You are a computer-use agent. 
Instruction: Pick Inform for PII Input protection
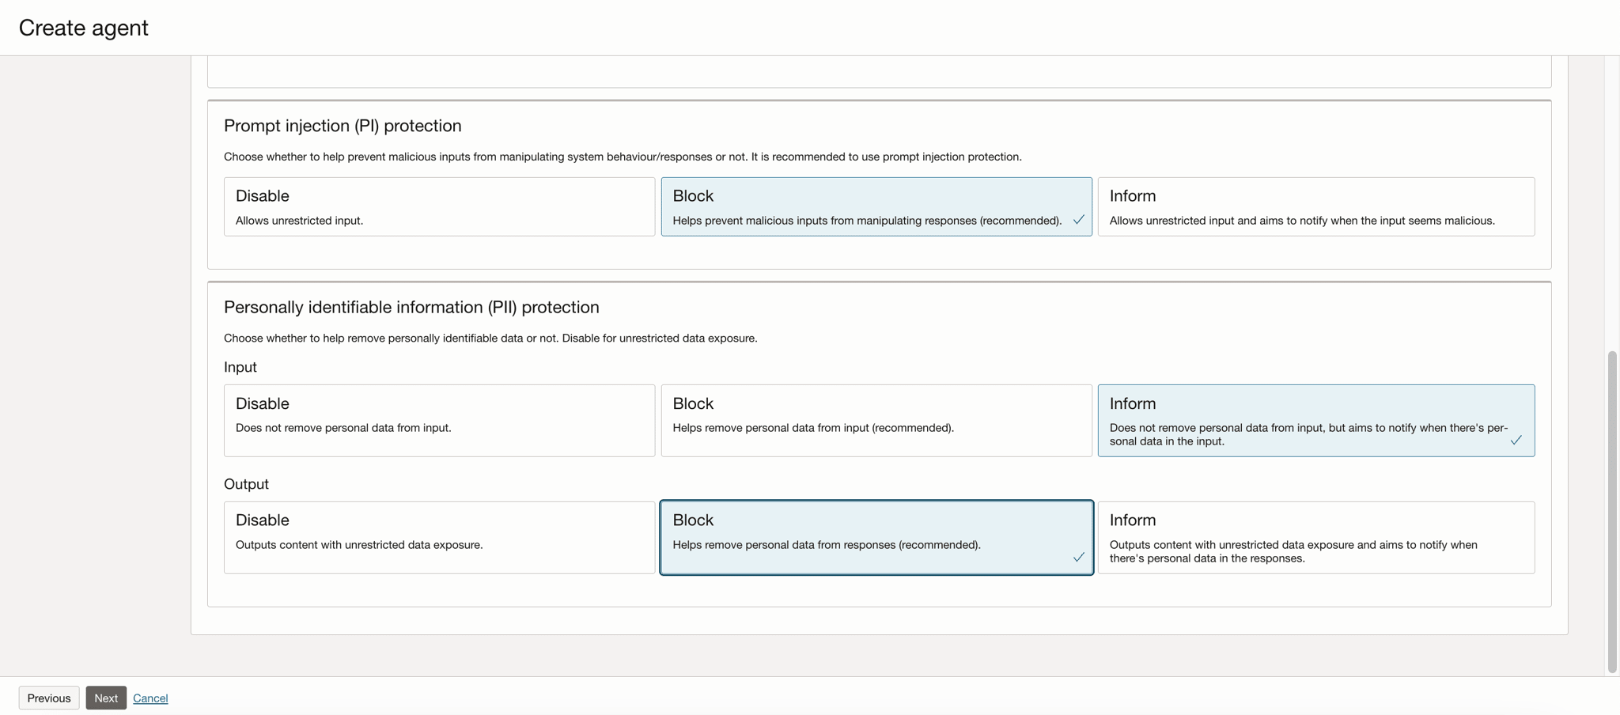click(1315, 420)
